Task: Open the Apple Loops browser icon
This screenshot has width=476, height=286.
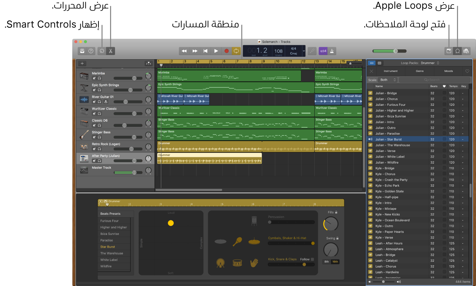Action: (457, 51)
